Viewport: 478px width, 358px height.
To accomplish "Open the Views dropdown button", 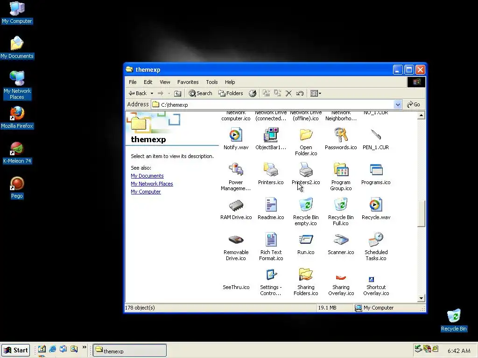I will pos(316,93).
